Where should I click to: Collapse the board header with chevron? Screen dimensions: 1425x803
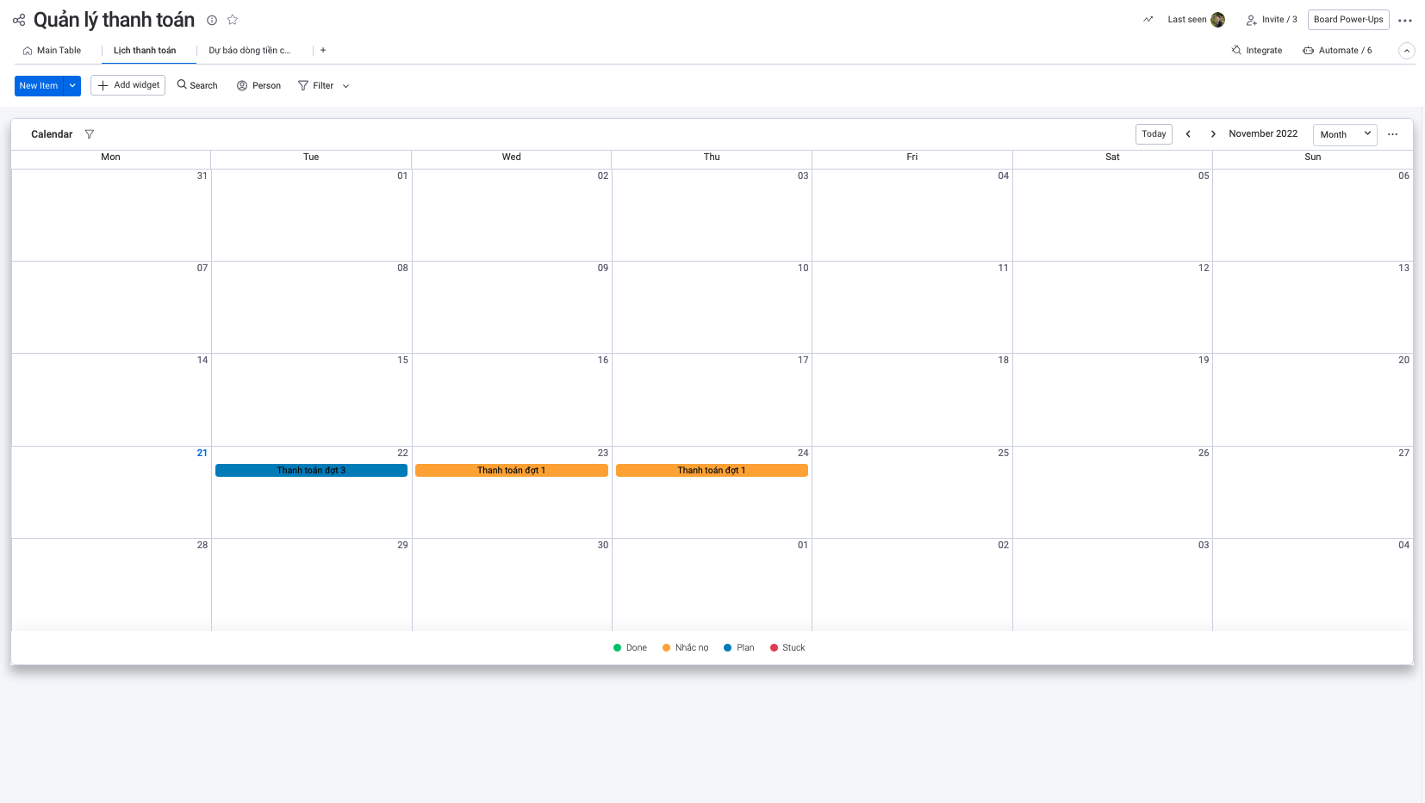click(1406, 51)
